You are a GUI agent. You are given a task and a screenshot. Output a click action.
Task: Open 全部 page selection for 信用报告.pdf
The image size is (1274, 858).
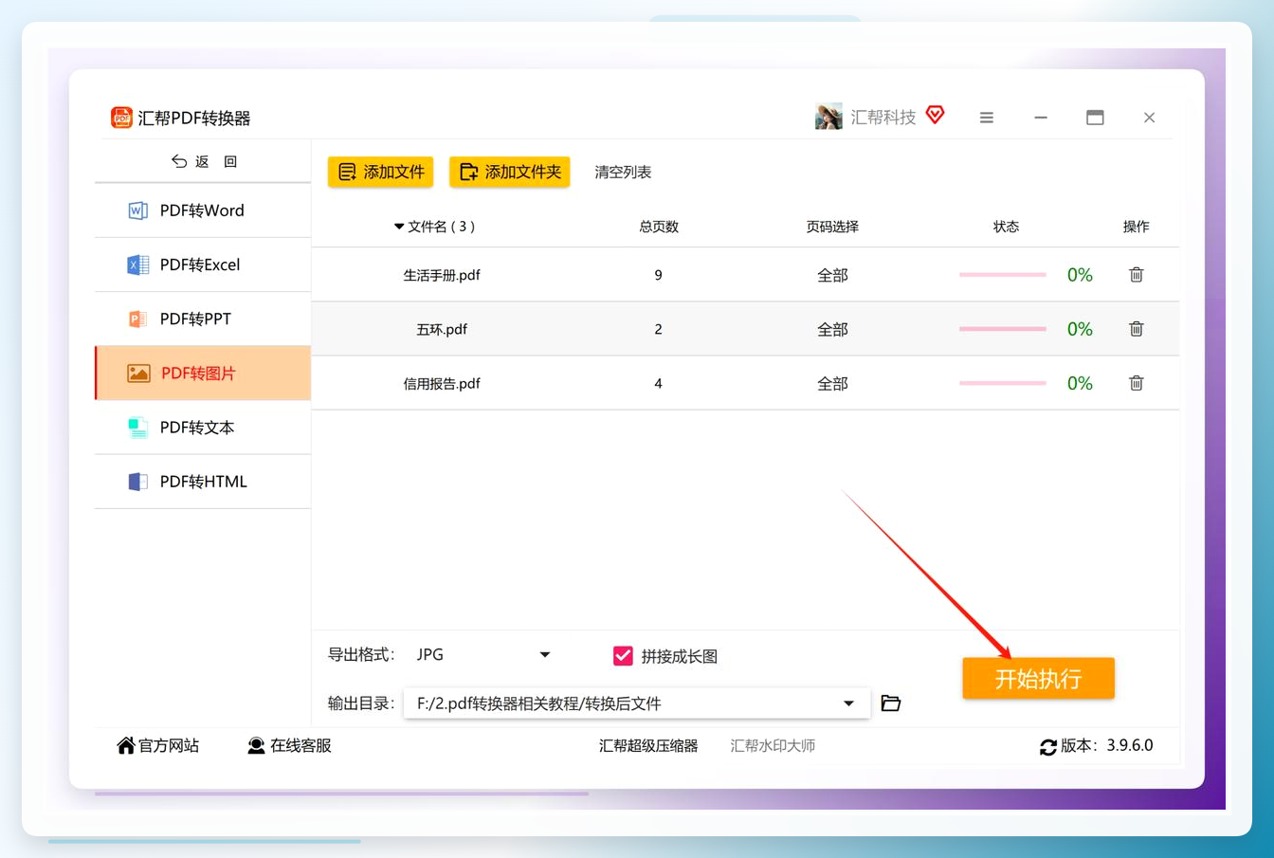pos(832,383)
